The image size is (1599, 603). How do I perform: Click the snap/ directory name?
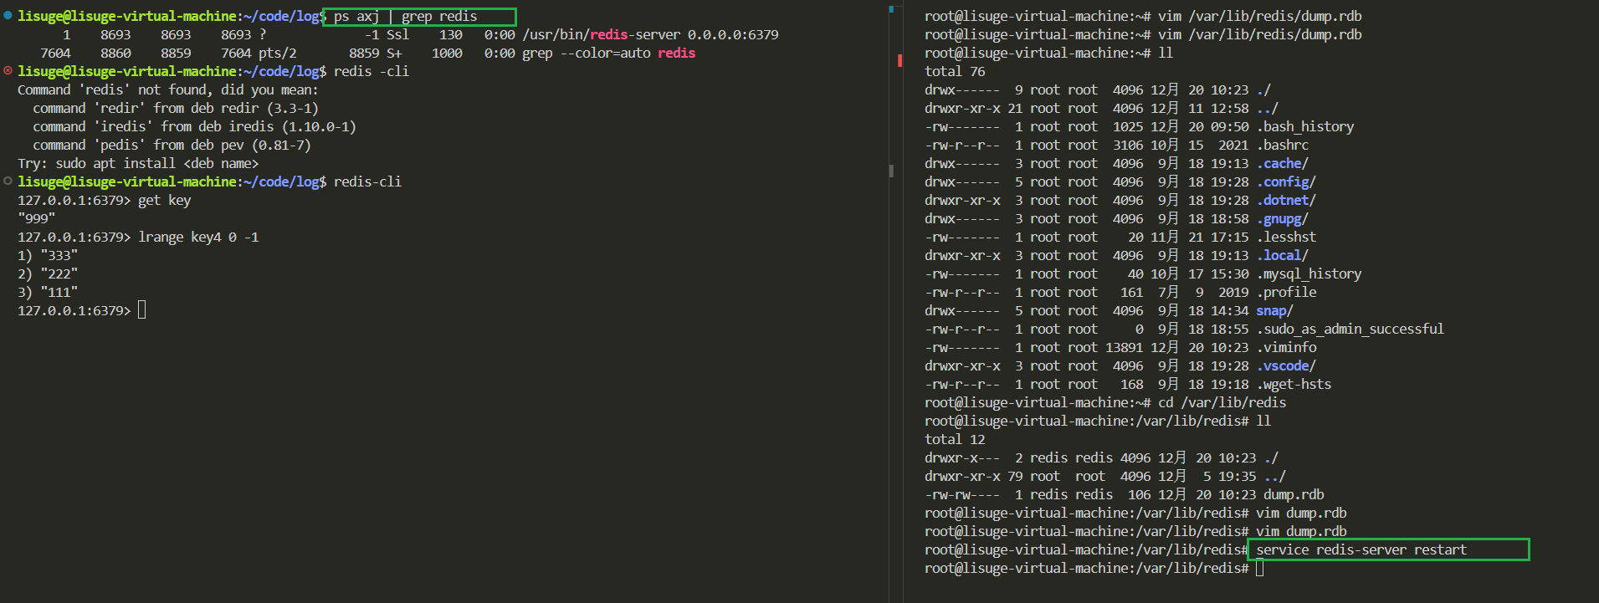tap(1274, 310)
